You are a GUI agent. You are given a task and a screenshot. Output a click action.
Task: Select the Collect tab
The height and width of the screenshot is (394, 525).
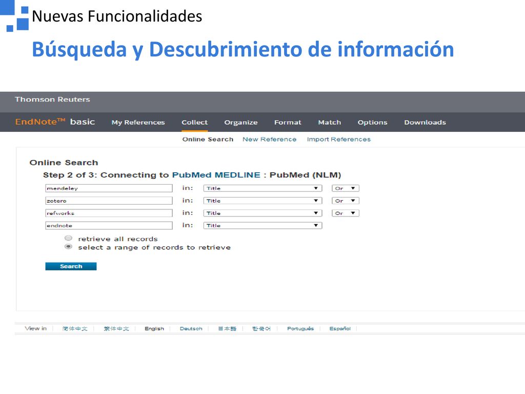194,122
